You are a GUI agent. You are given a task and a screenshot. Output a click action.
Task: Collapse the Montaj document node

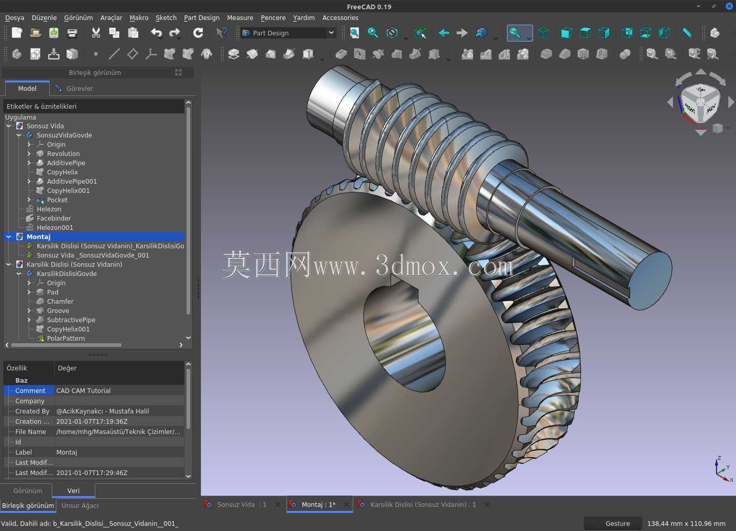click(9, 237)
